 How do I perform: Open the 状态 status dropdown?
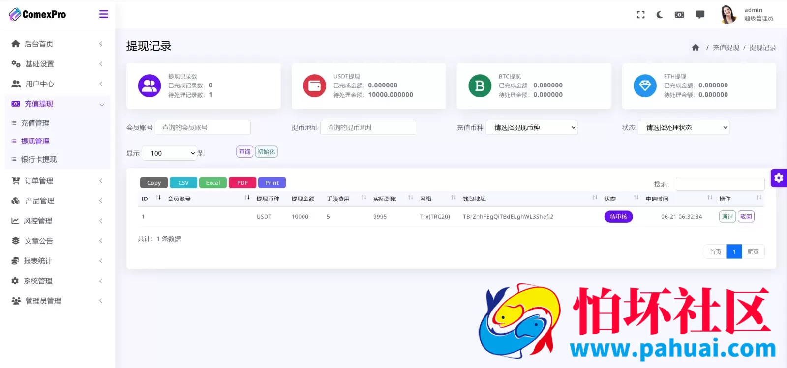point(683,127)
